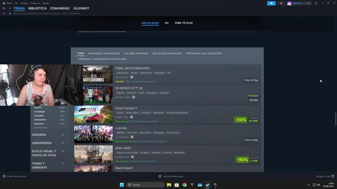The height and width of the screenshot is (189, 337).
Task: Click the store page vertical scrollbar
Action: pos(335,119)
